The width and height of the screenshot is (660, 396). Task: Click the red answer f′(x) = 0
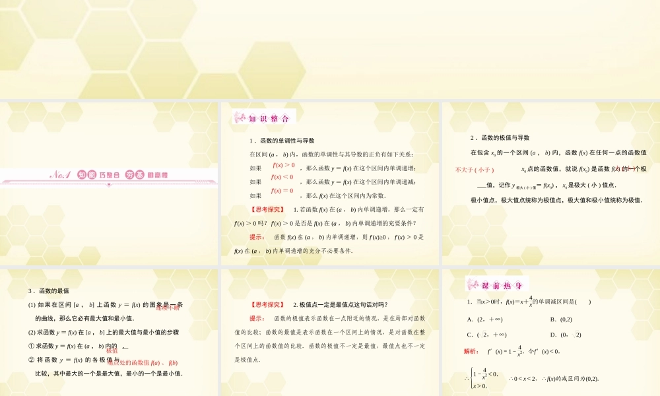(282, 191)
